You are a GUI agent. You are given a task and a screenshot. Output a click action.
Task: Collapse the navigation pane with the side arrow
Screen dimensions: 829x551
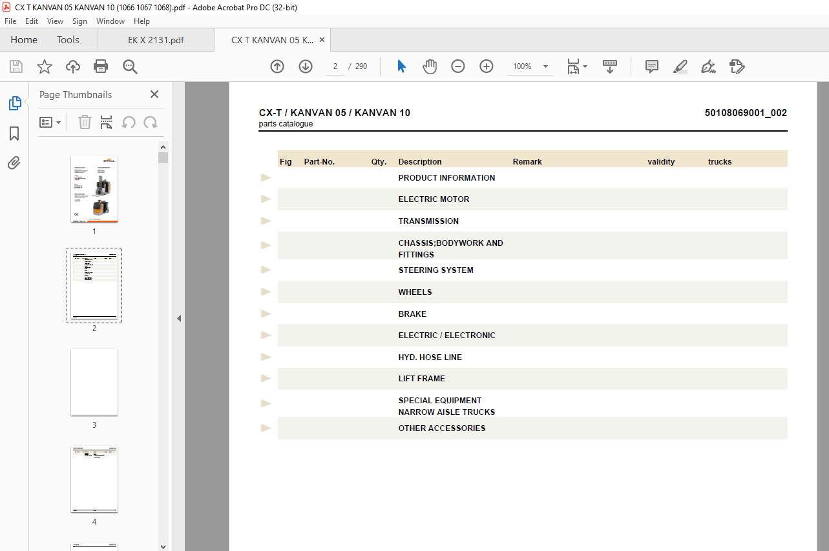point(179,318)
